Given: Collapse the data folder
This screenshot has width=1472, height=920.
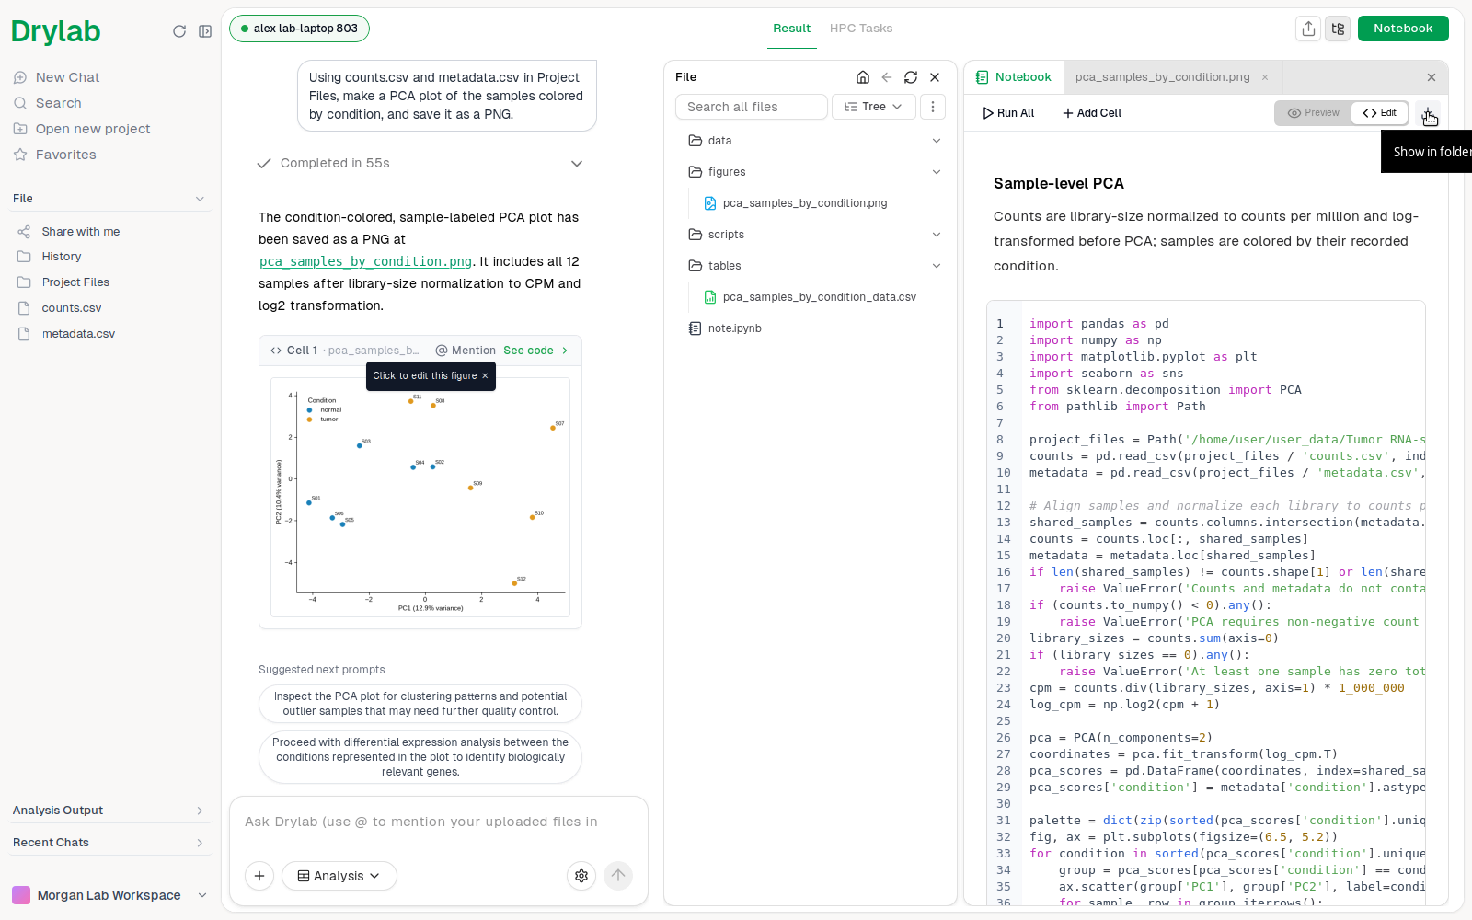Looking at the screenshot, I should (x=937, y=141).
